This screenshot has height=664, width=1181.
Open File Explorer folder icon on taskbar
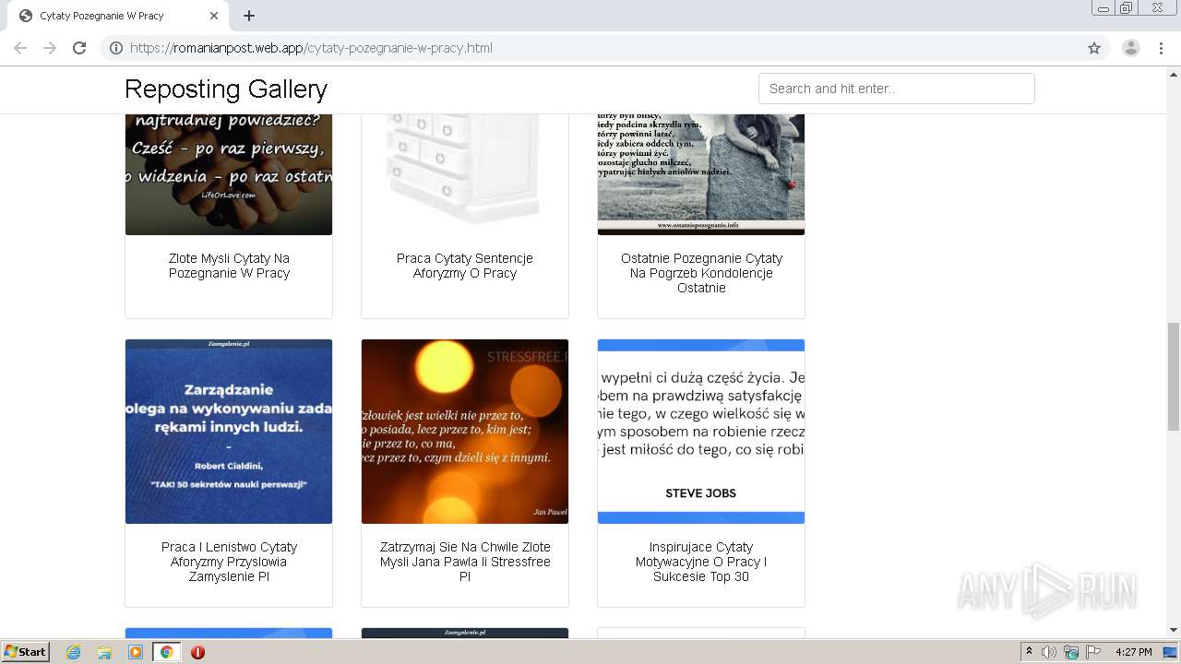(x=104, y=652)
